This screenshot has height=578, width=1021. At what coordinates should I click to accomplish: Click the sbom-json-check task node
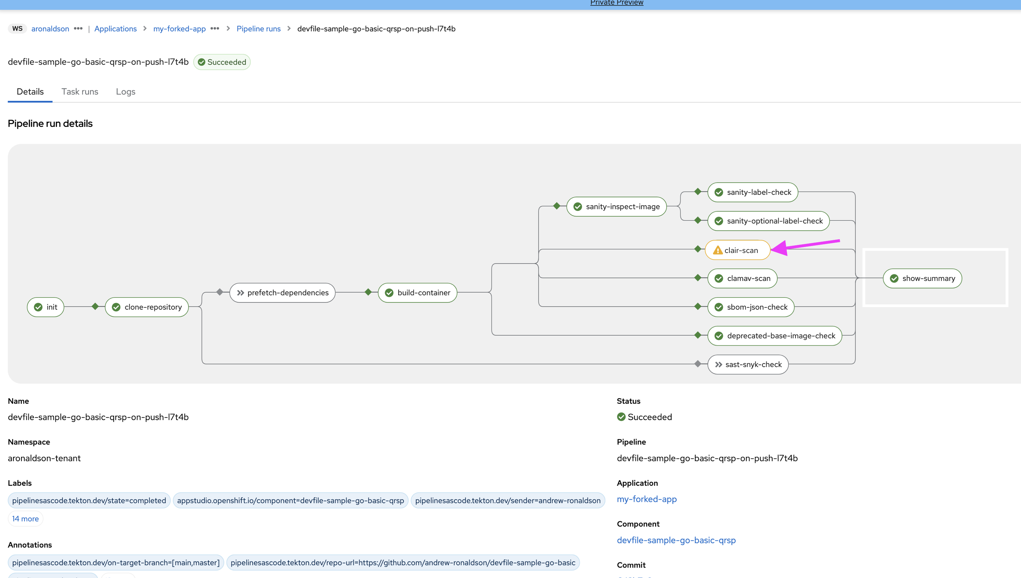(x=751, y=307)
